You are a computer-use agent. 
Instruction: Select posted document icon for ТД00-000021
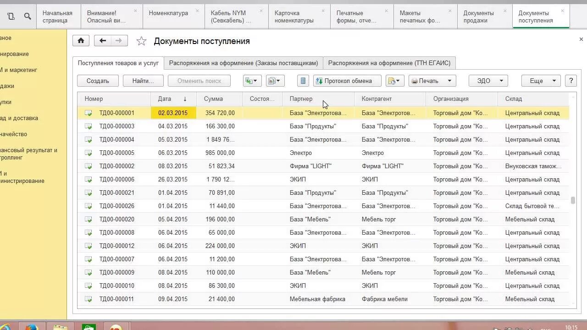(x=89, y=192)
